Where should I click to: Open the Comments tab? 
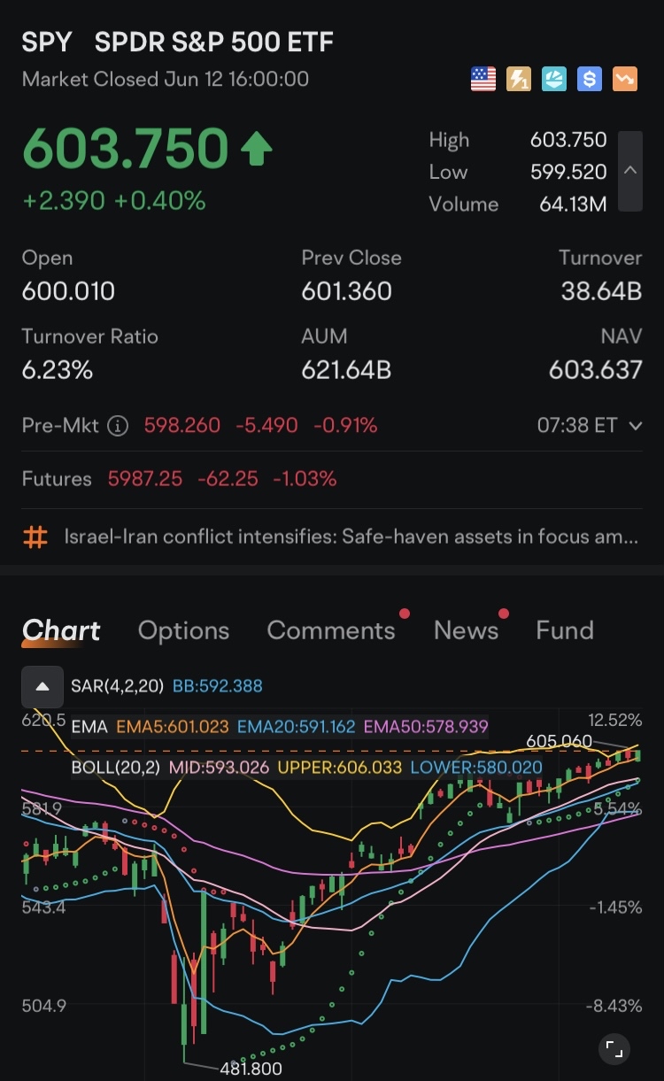[x=331, y=630]
